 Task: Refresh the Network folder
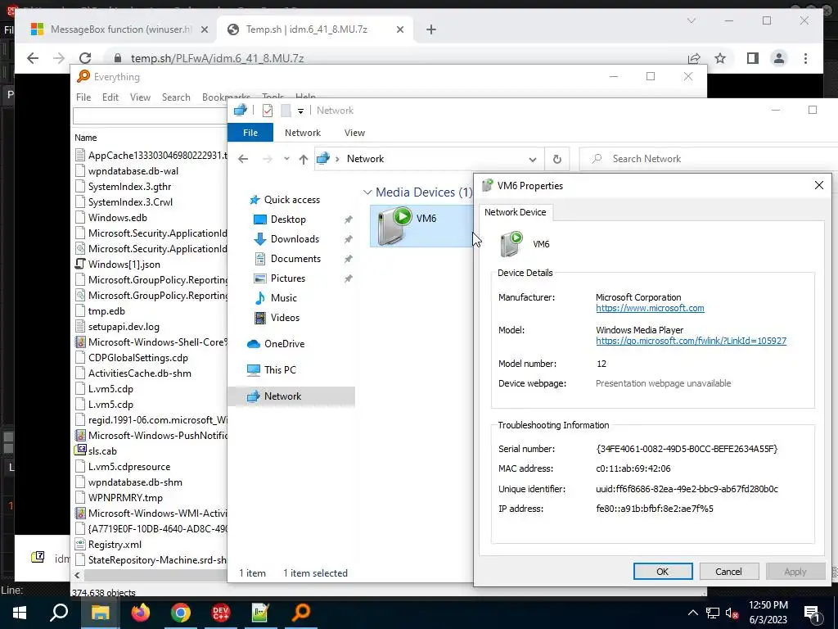(x=556, y=159)
